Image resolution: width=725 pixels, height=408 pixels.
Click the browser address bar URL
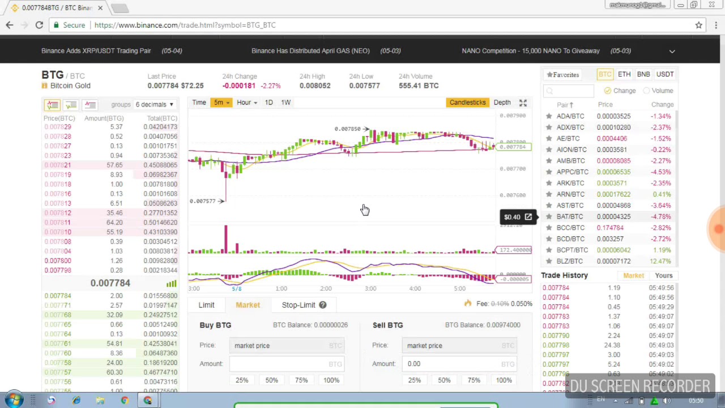(185, 25)
